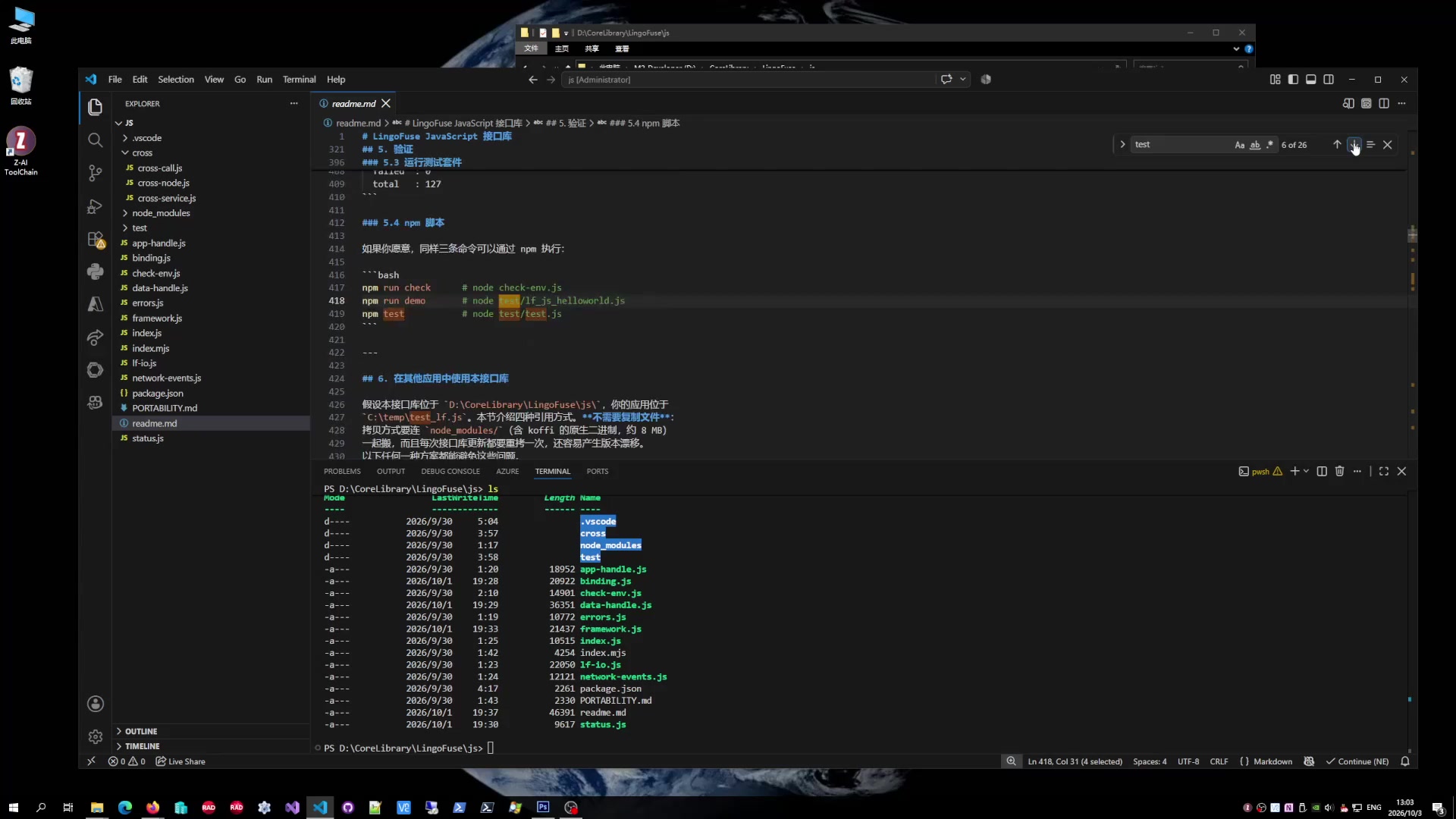This screenshot has width=1456, height=819.
Task: Open Windows Start menu
Action: click(13, 808)
